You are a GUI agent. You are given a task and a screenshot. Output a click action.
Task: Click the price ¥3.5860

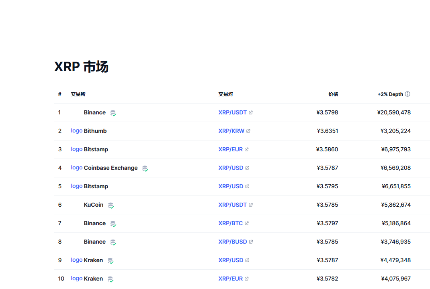(327, 149)
